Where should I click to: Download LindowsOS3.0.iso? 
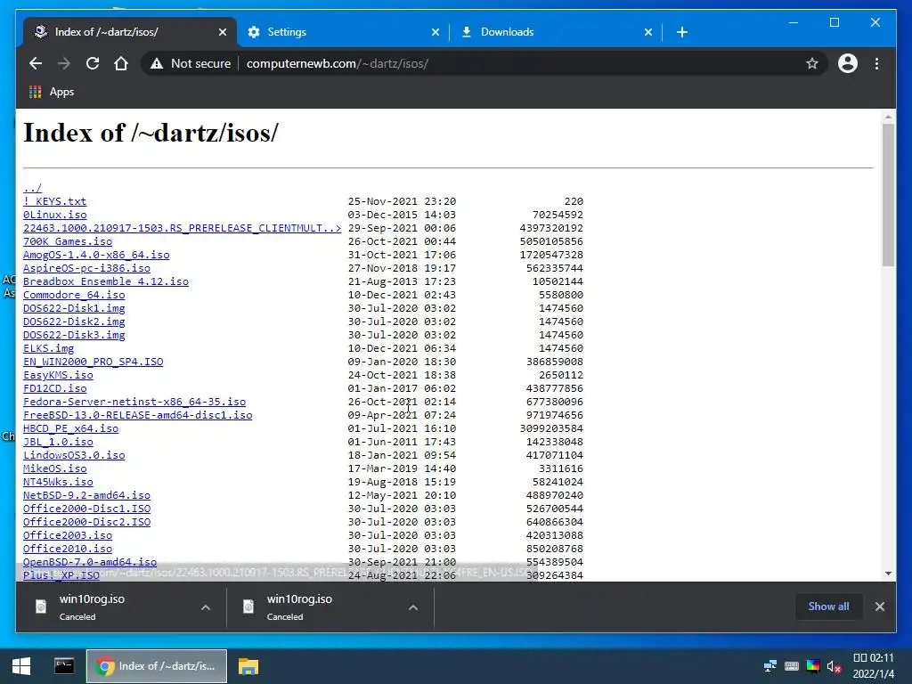tap(74, 455)
